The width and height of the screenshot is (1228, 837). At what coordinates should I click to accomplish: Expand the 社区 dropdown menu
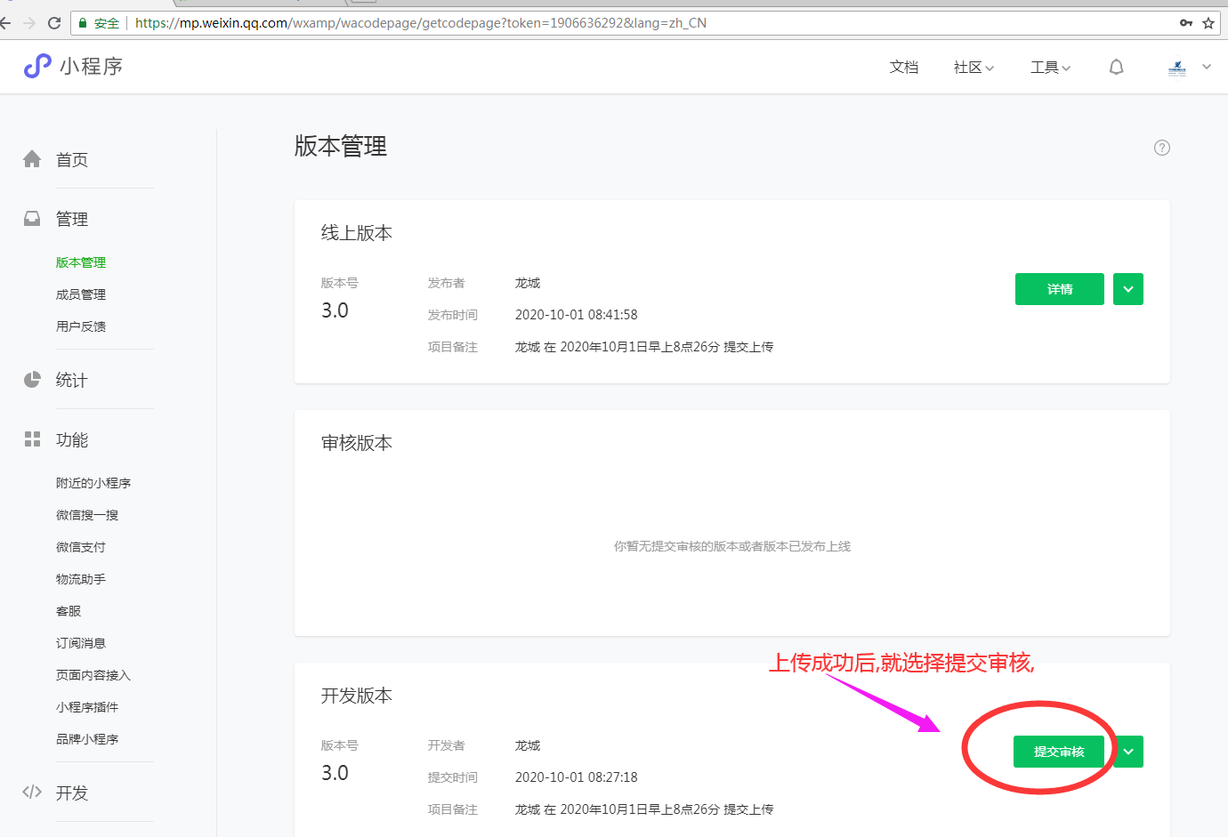click(x=974, y=68)
